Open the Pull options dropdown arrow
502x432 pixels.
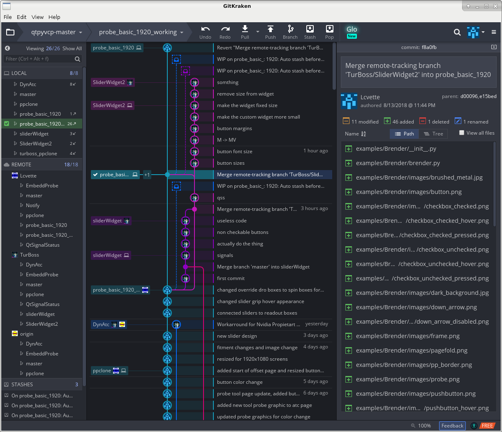coord(258,32)
